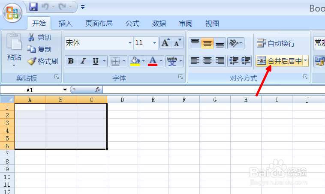
Task: Customize the Quick Access Toolbar dropdown
Action: (83, 7)
